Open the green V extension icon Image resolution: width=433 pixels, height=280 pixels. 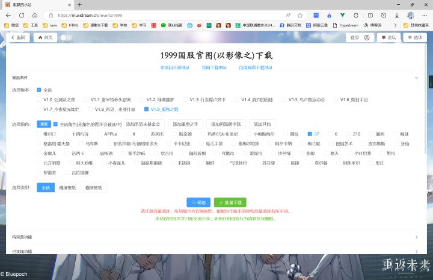(342, 16)
